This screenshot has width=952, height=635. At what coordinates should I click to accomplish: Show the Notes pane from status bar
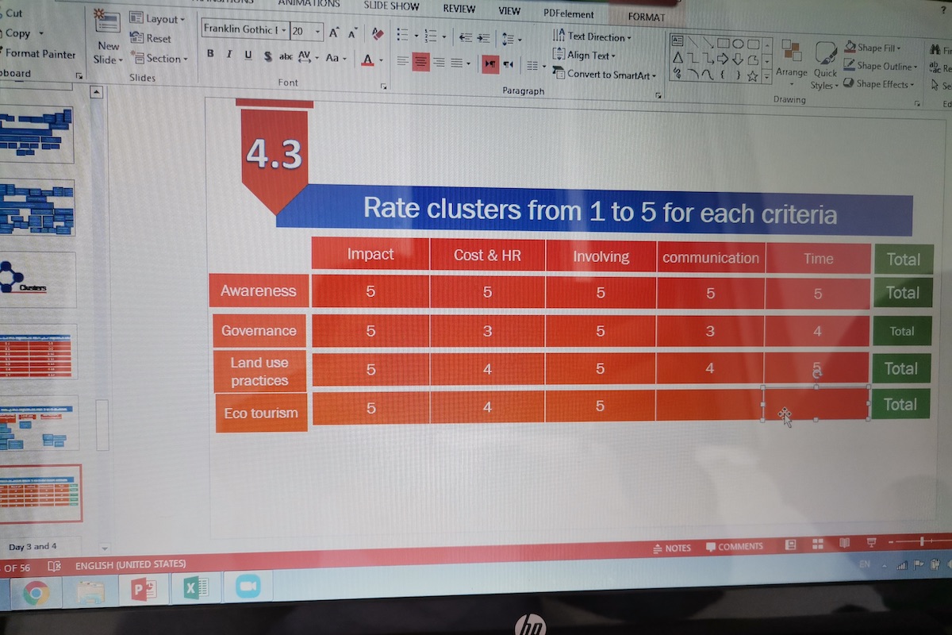coord(671,548)
